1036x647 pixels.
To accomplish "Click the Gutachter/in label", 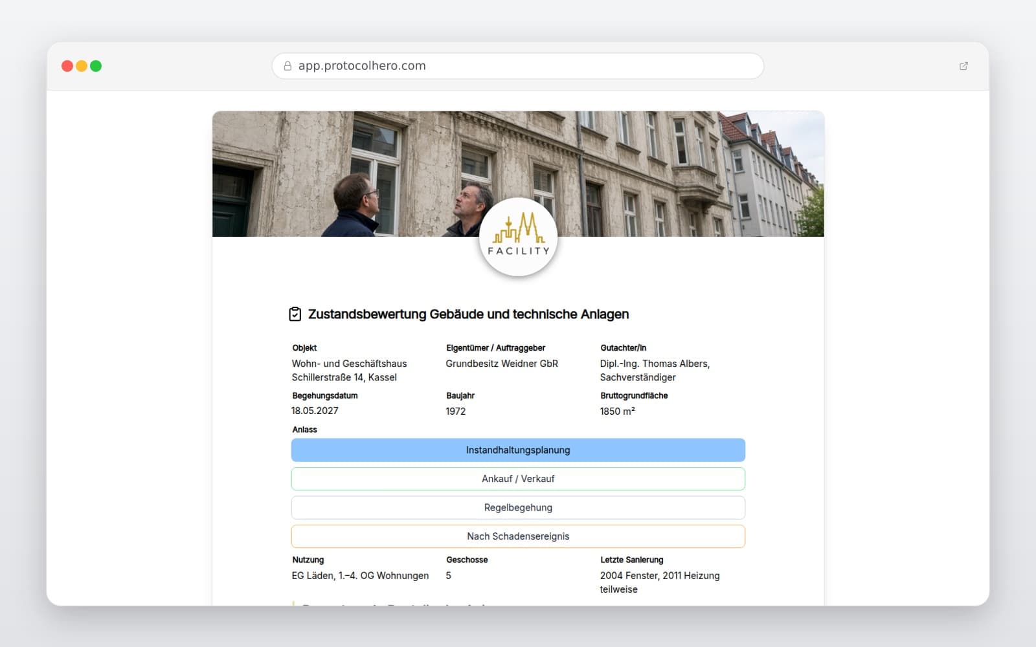I will coord(623,348).
